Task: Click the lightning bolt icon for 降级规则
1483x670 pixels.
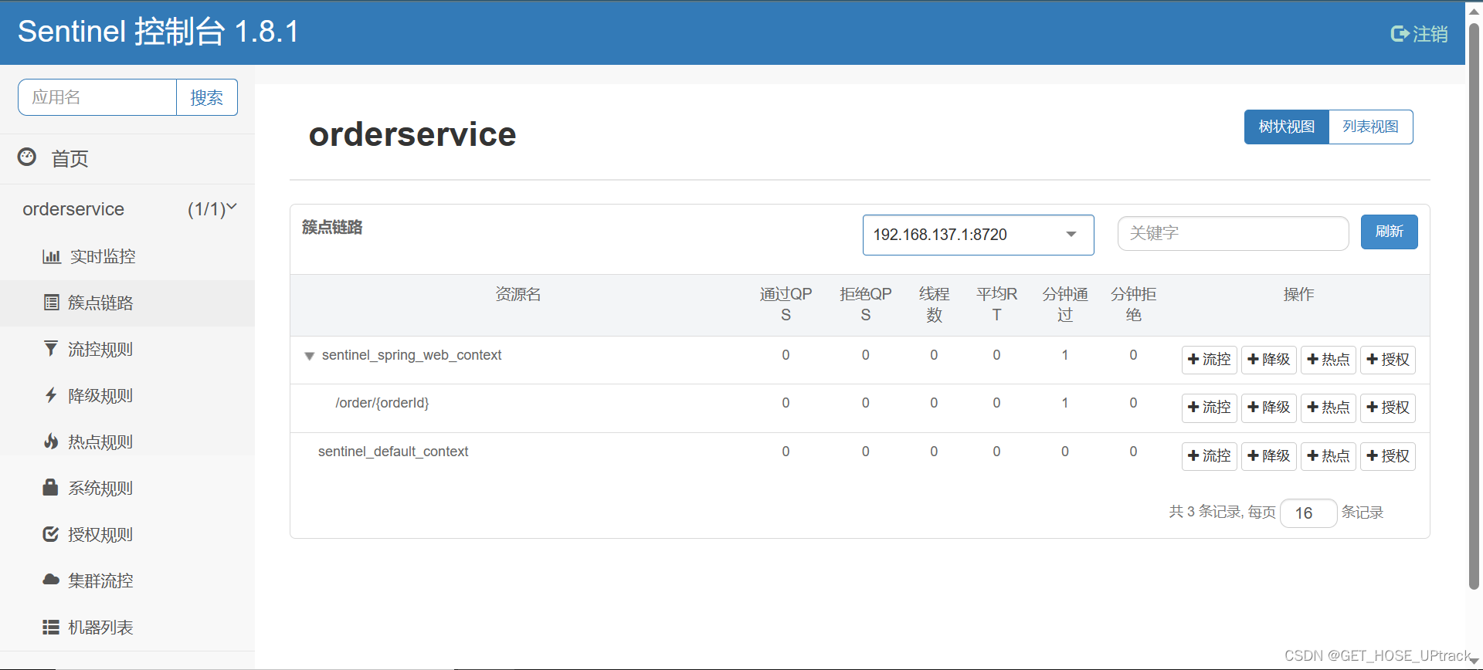Action: (51, 395)
